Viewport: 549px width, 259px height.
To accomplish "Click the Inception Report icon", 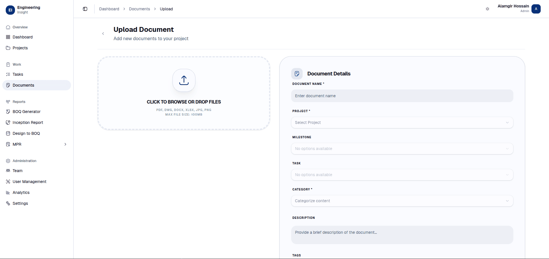I will [8, 122].
